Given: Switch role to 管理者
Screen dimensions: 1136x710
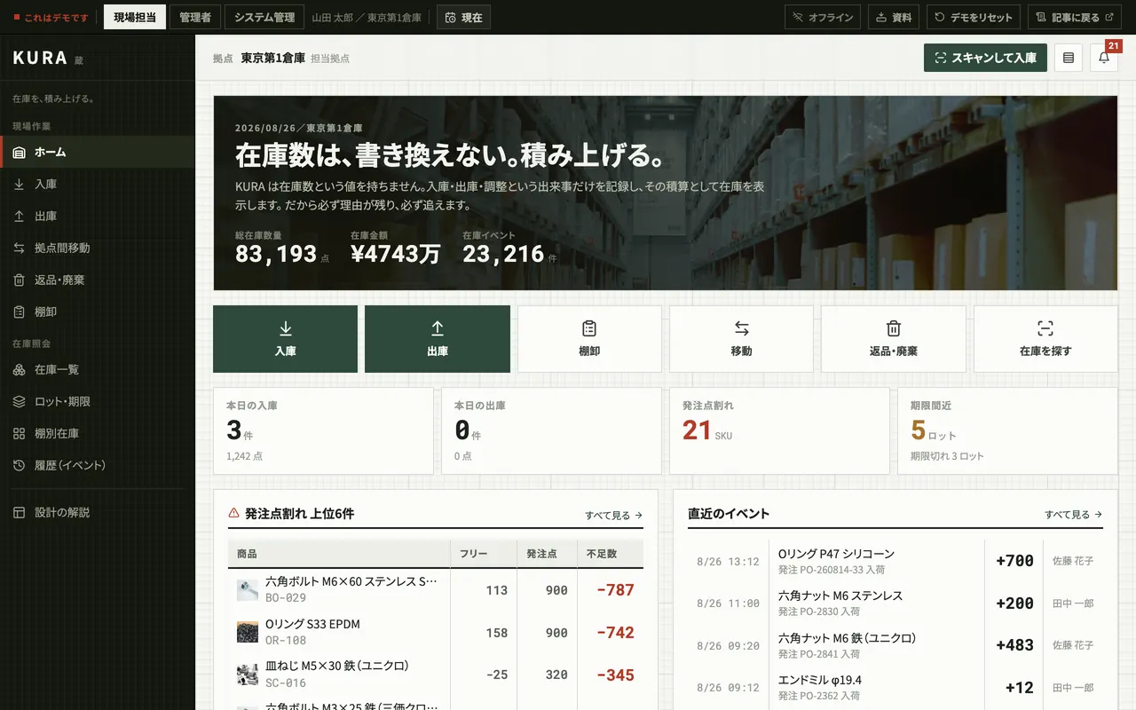Looking at the screenshot, I should 195,17.
